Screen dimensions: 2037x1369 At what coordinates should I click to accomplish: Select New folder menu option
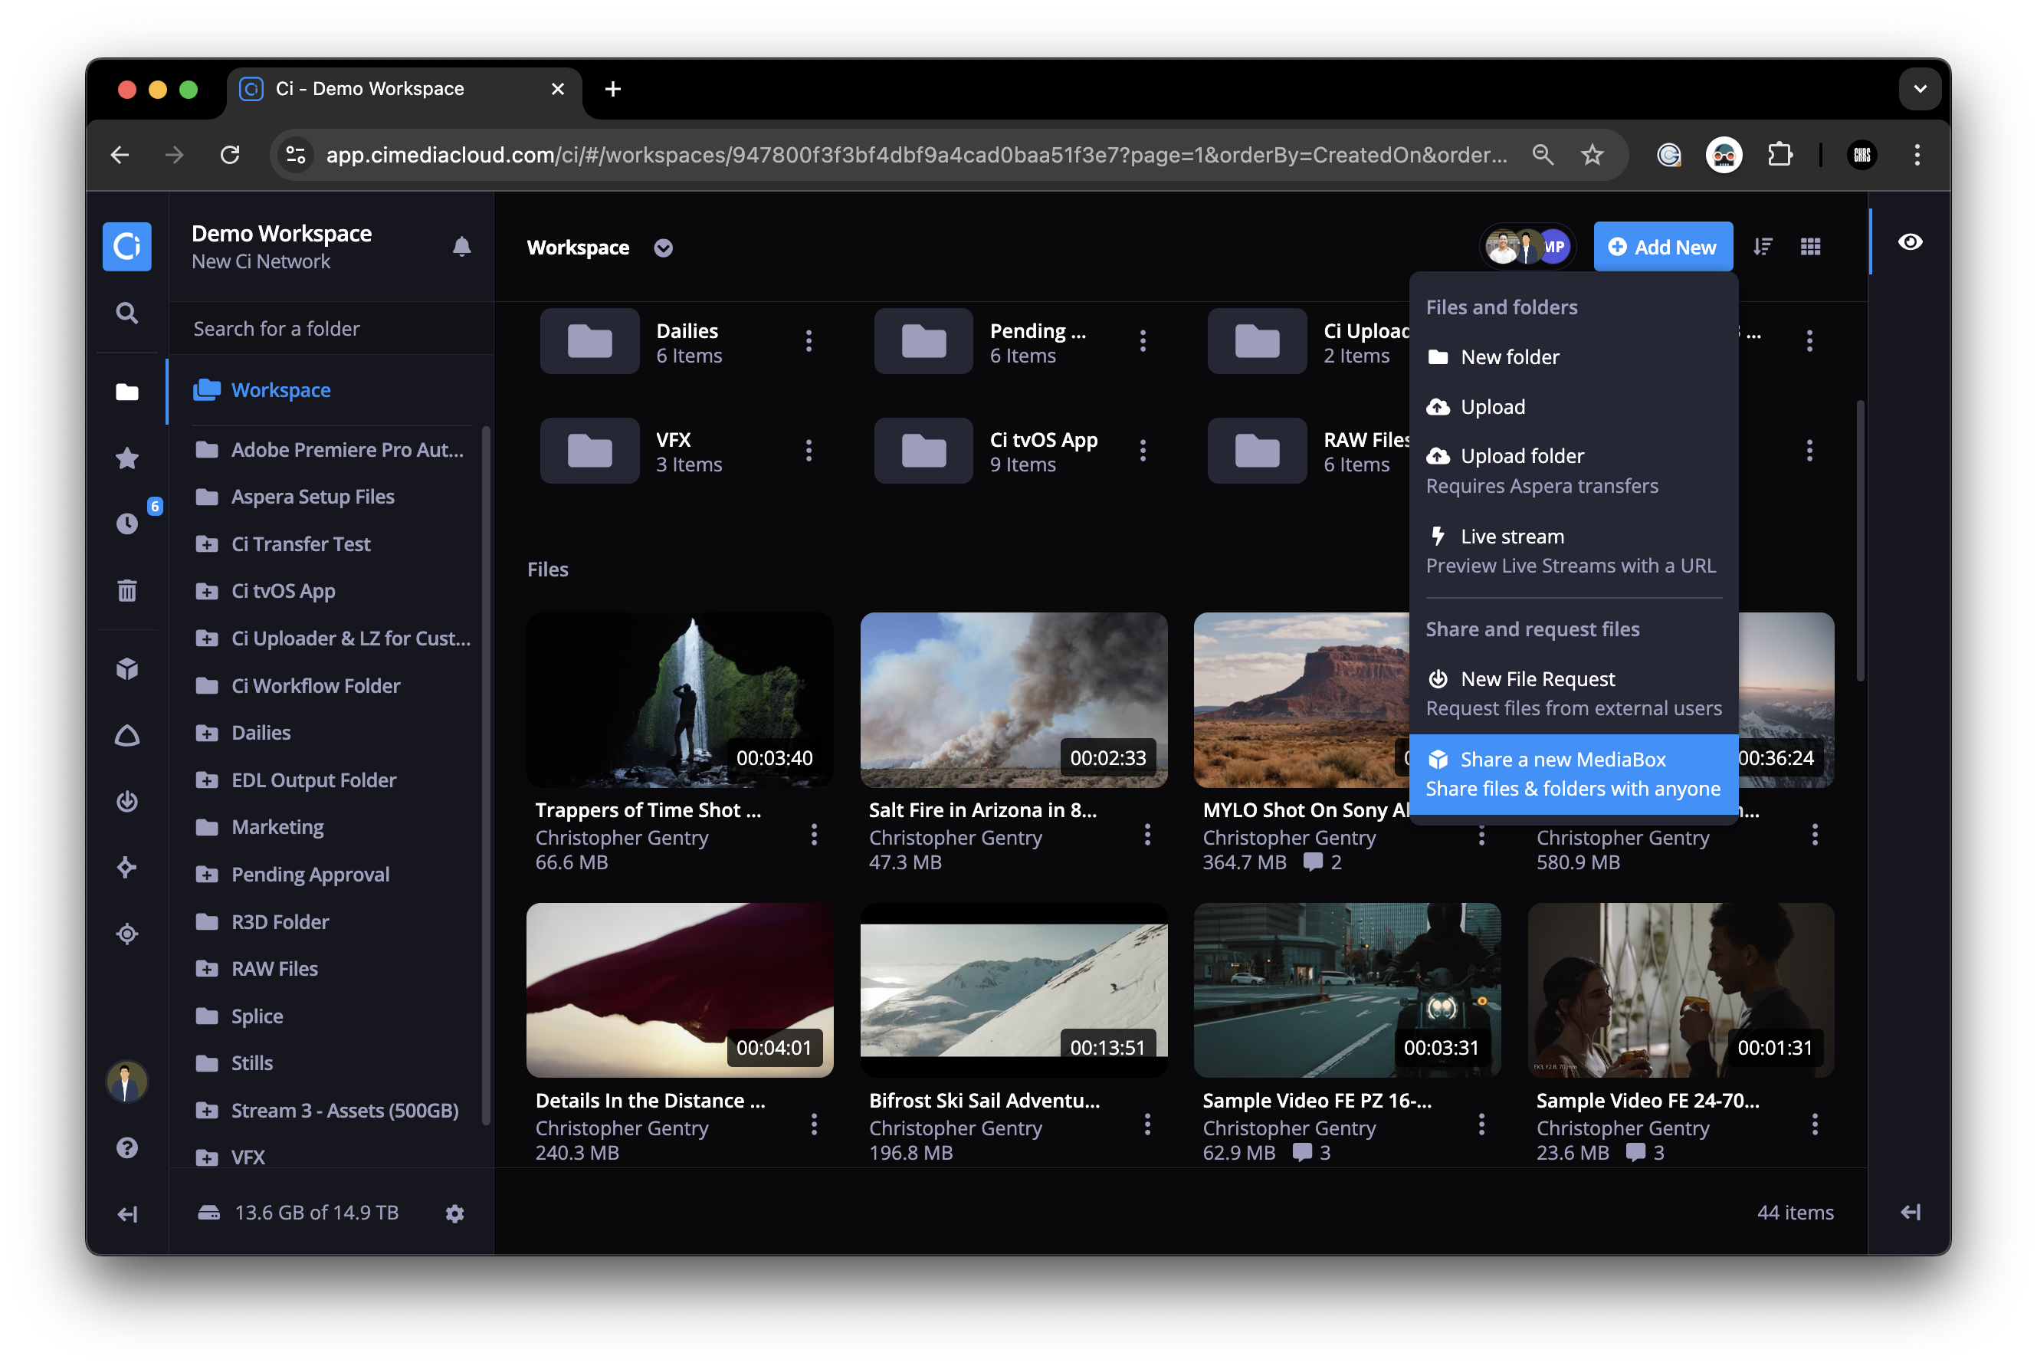1573,357
